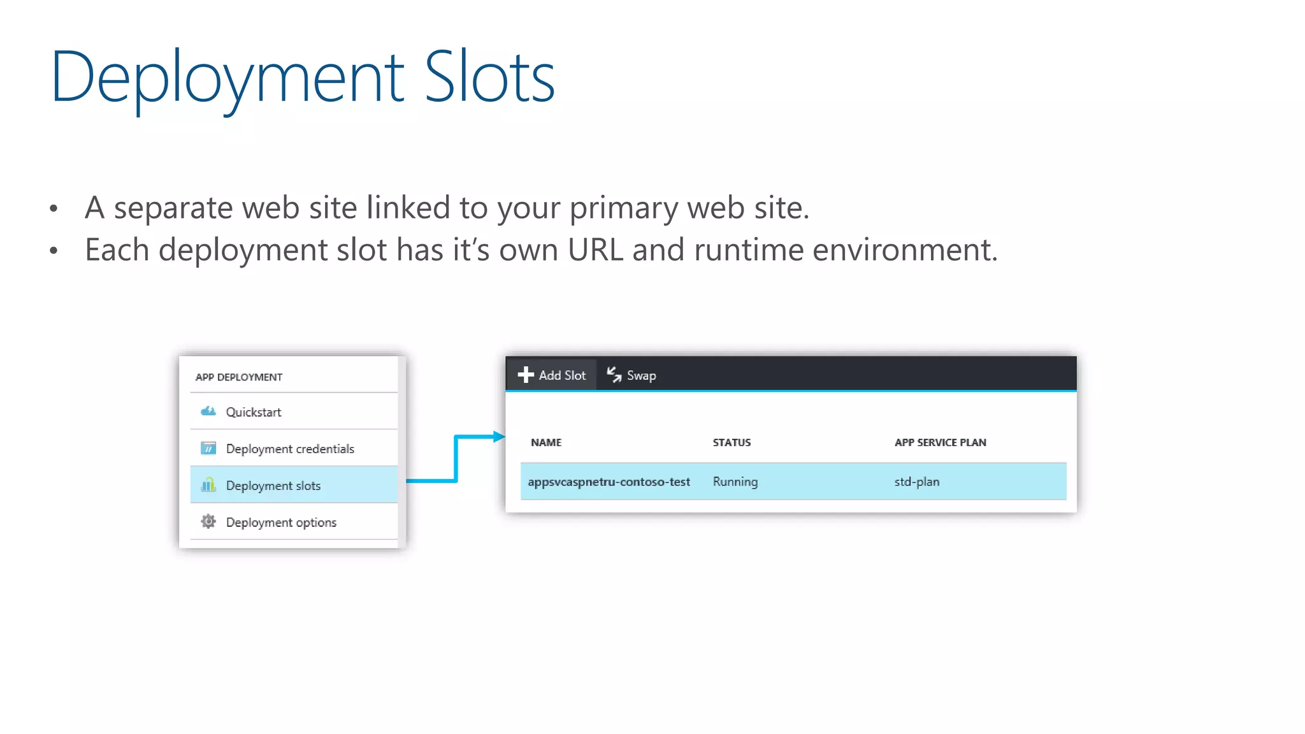Click the Swap button label
Screen dimensions: 1305x734
pyautogui.click(x=641, y=376)
